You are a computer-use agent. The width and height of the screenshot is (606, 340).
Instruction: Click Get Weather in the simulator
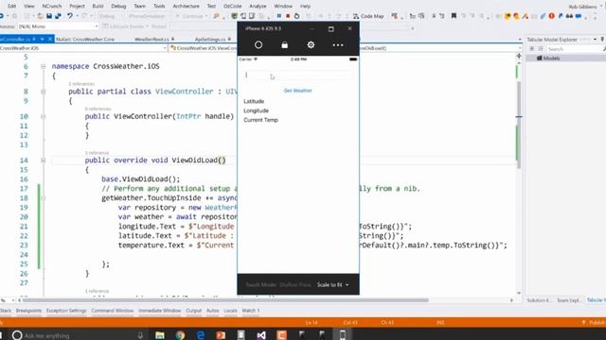pos(297,91)
